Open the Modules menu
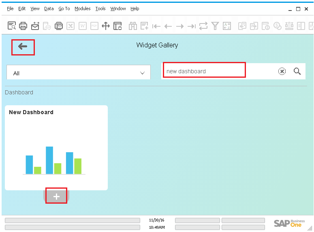Image resolution: width=314 pixels, height=232 pixels. coord(83,9)
